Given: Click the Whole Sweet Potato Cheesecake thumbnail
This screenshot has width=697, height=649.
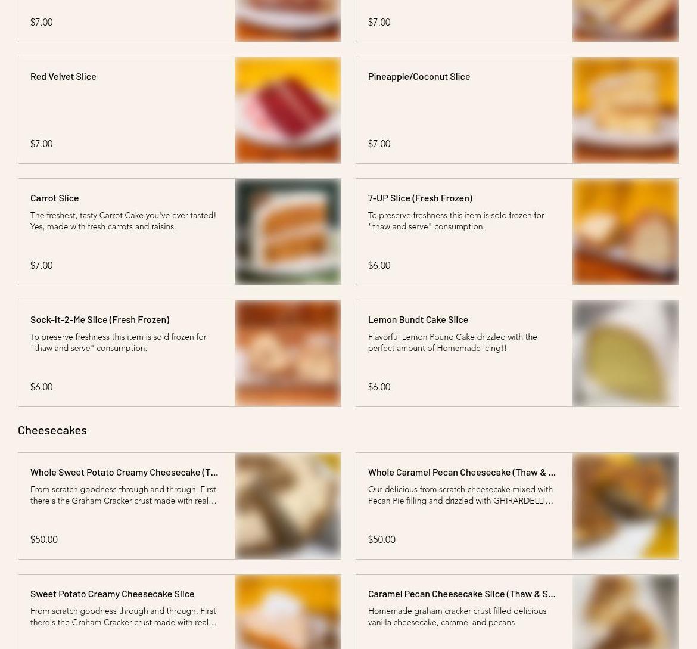Looking at the screenshot, I should [288, 506].
